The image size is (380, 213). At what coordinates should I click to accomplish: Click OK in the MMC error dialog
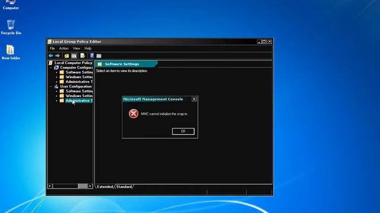click(x=183, y=131)
